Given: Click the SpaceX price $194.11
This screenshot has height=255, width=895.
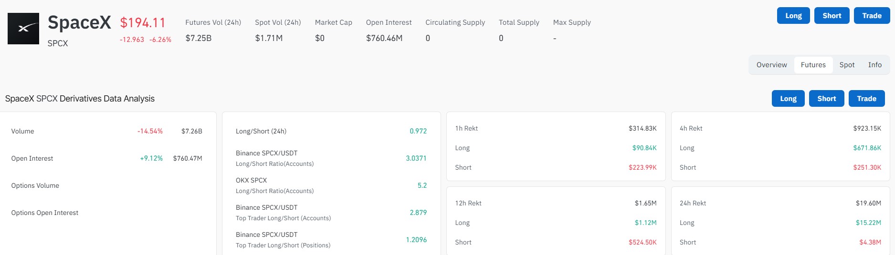Looking at the screenshot, I should [143, 23].
